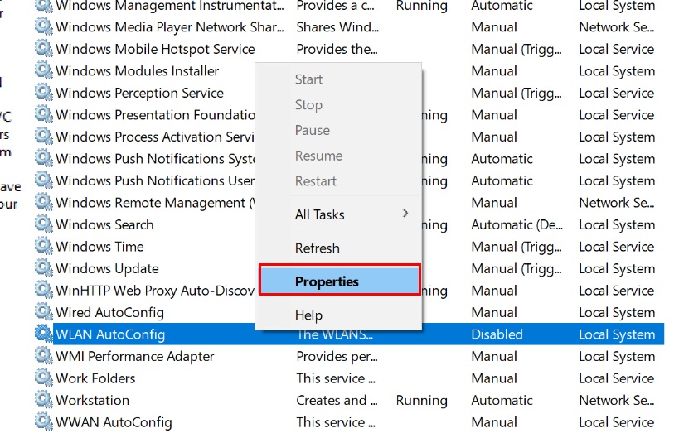Viewport: 679px width, 433px height.
Task: Click the Windows Mobile Hotspot Service name
Action: pyautogui.click(x=155, y=49)
